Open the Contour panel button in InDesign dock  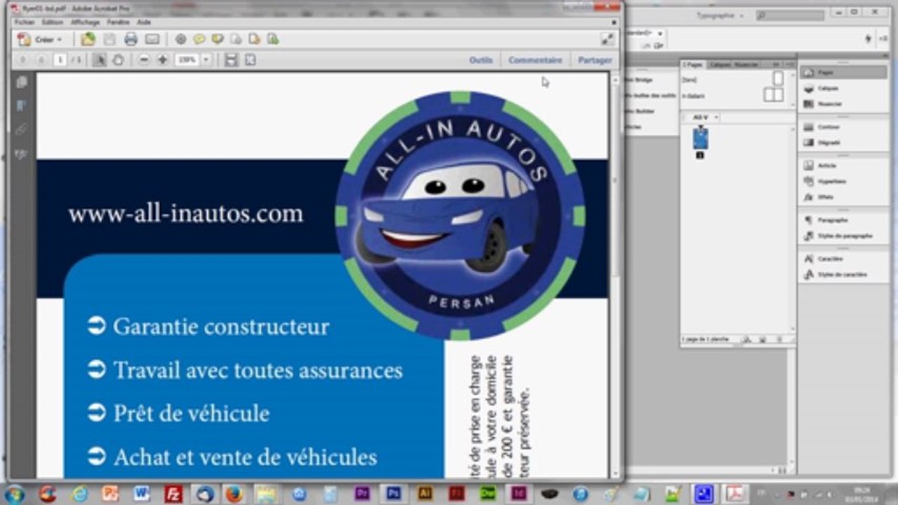pos(843,127)
